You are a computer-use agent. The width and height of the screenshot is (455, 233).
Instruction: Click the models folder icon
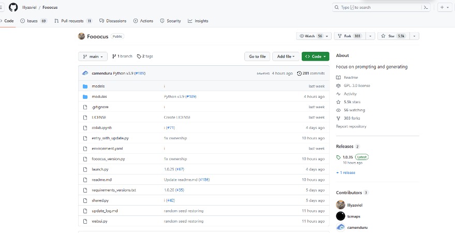(85, 86)
